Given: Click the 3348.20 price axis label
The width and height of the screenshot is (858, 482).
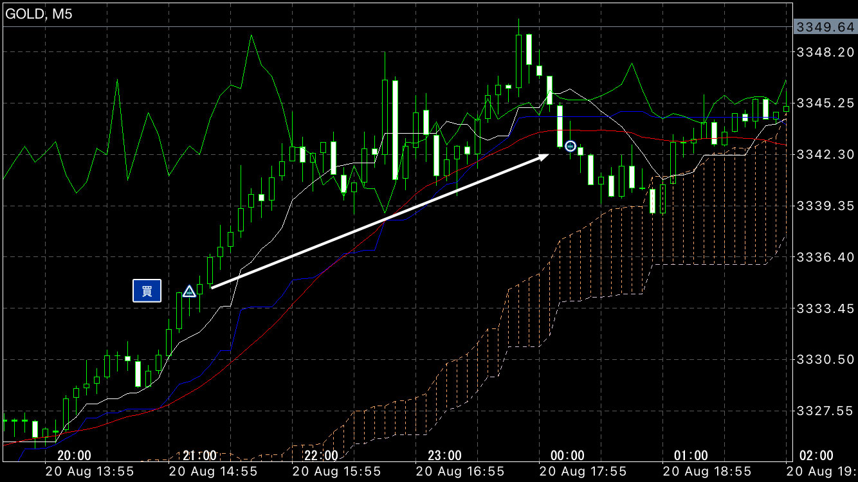Looking at the screenshot, I should 825,51.
